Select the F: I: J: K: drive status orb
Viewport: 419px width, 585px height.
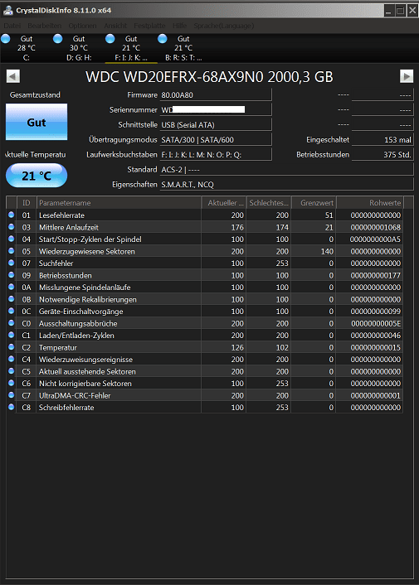[110, 39]
